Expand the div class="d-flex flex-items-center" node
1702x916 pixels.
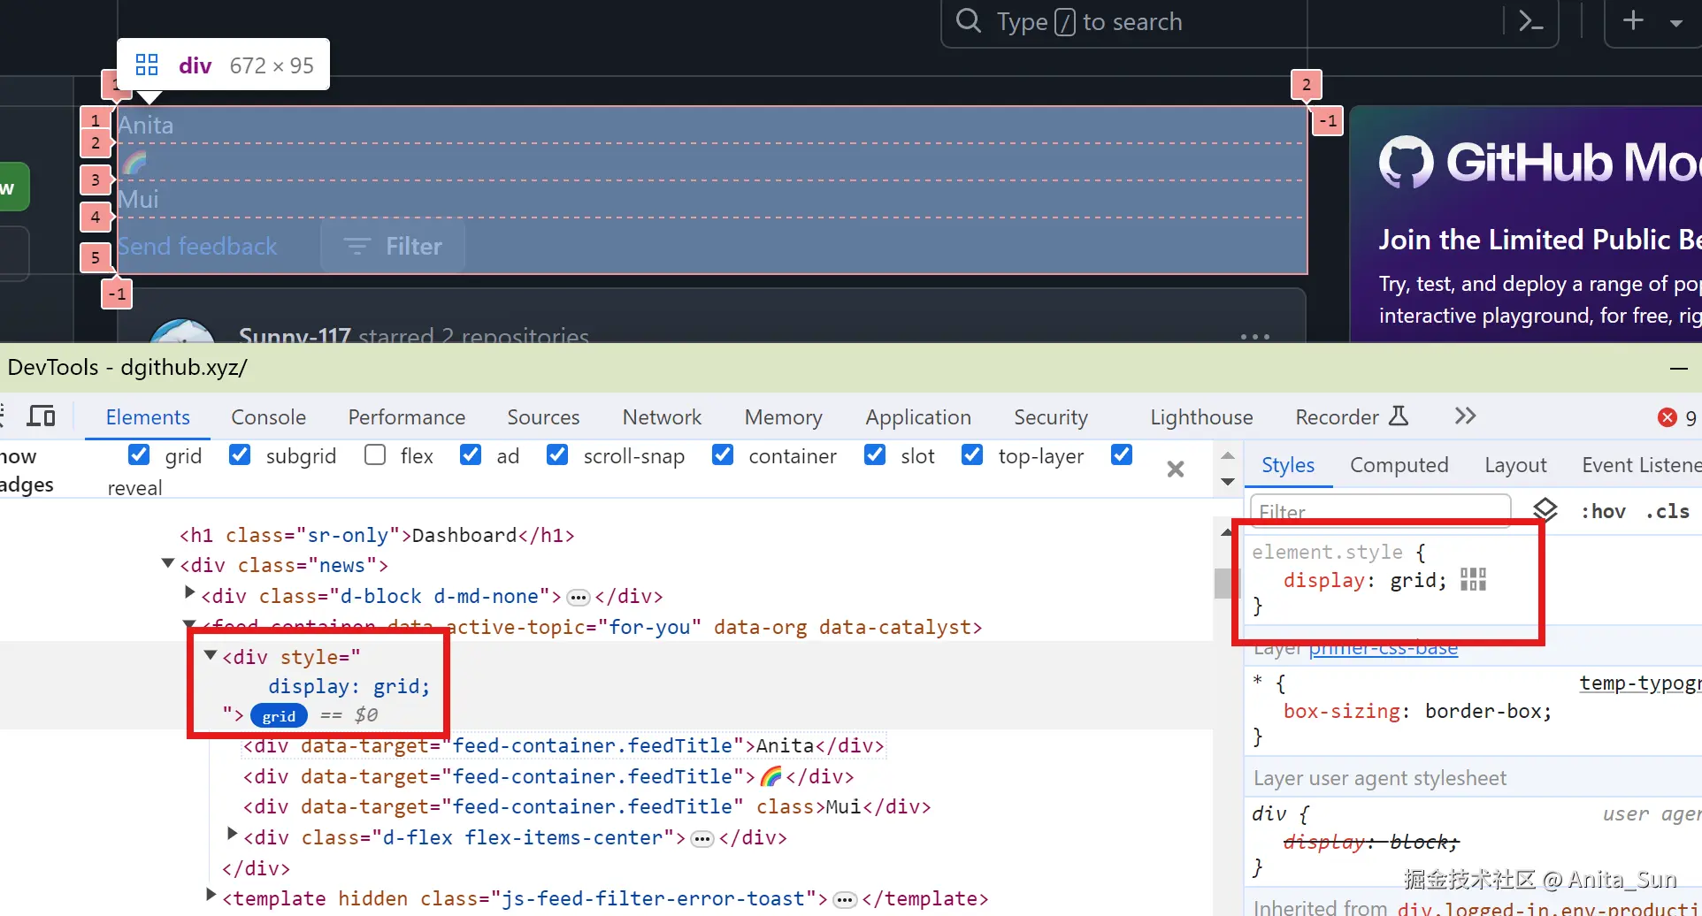pyautogui.click(x=232, y=833)
